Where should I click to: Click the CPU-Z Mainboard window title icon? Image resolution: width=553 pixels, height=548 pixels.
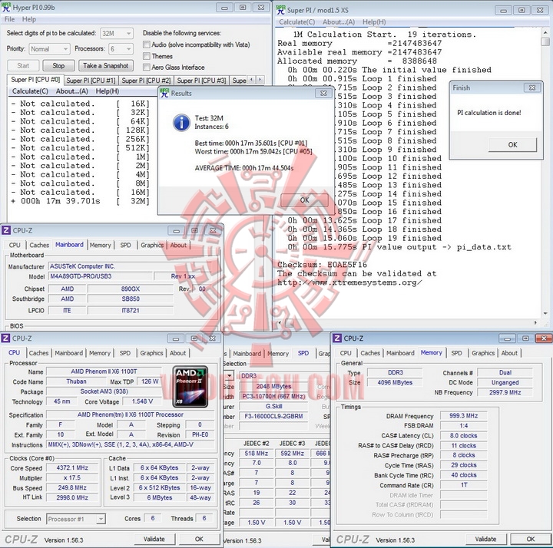point(6,230)
